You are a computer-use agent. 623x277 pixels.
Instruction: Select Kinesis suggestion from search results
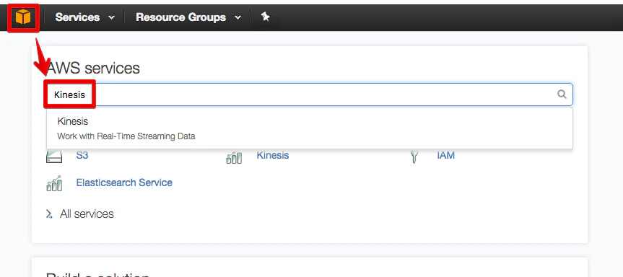pos(310,128)
